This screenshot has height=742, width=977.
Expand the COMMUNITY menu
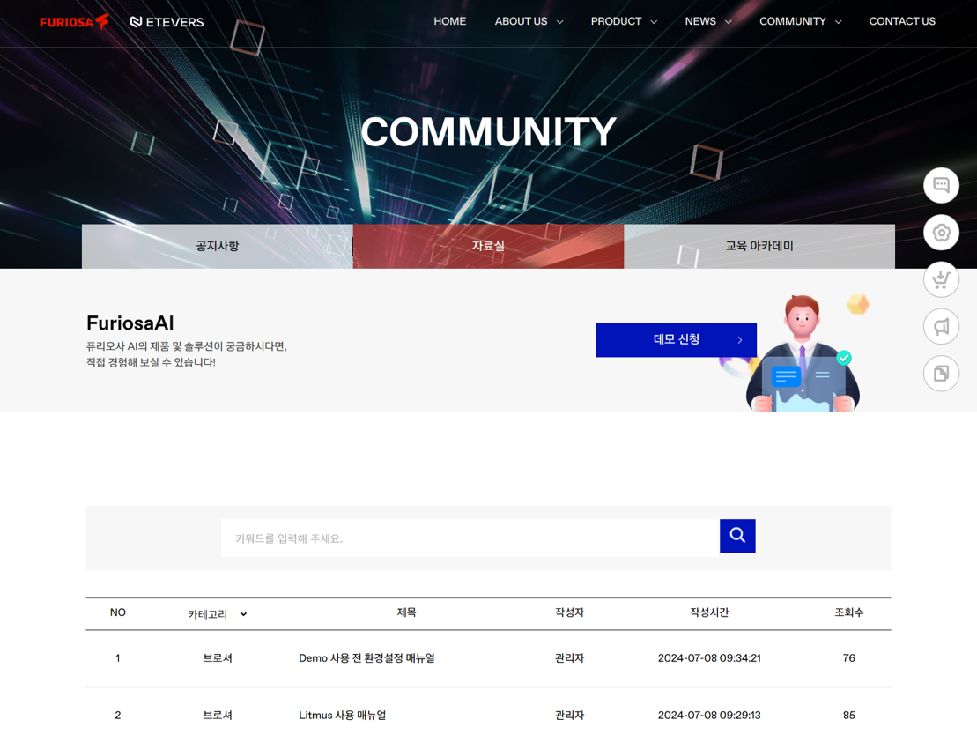pyautogui.click(x=800, y=21)
